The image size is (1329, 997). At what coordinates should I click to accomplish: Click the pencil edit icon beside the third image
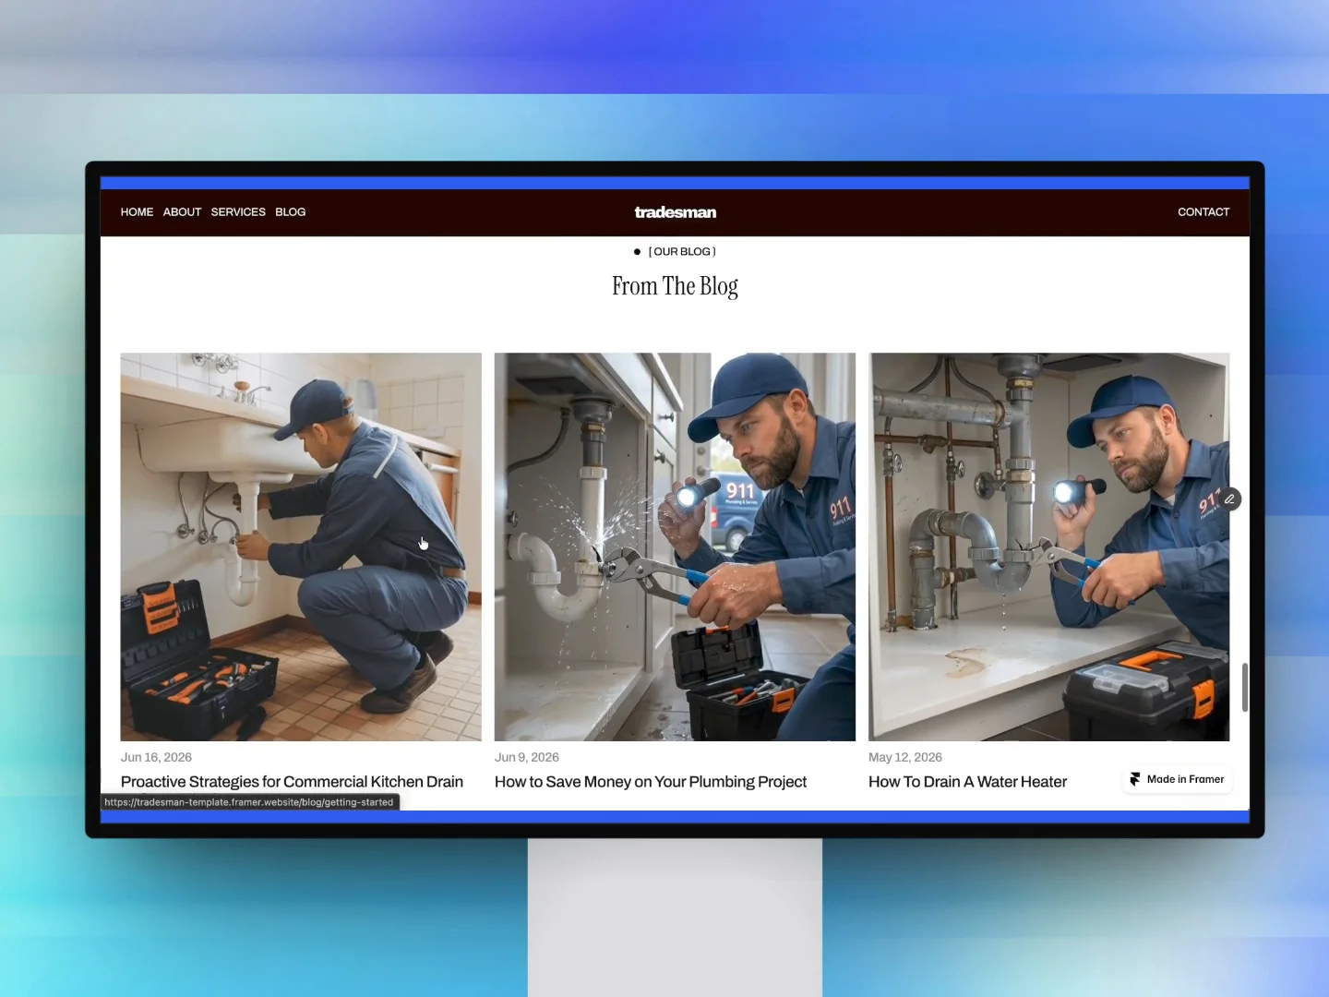tap(1229, 499)
